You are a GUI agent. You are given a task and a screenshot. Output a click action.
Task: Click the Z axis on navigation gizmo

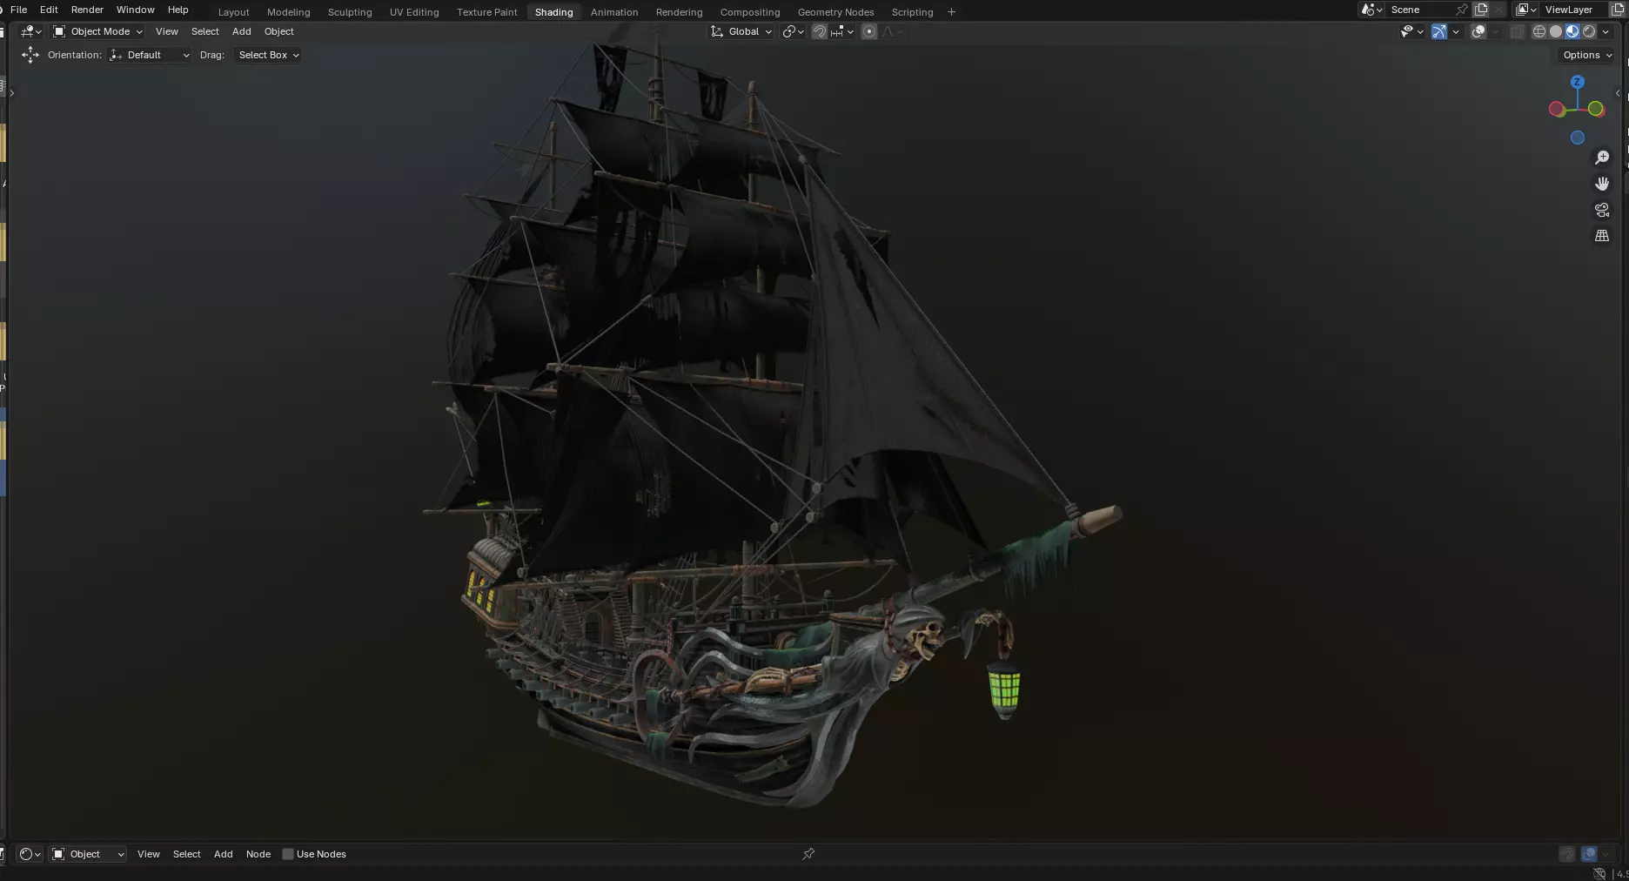[x=1577, y=82]
